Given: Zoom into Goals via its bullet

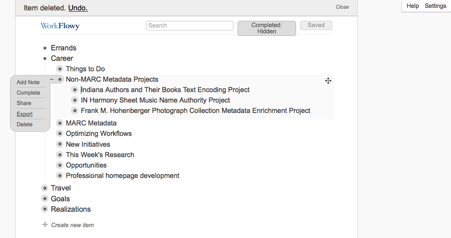Looking at the screenshot, I should 45,199.
